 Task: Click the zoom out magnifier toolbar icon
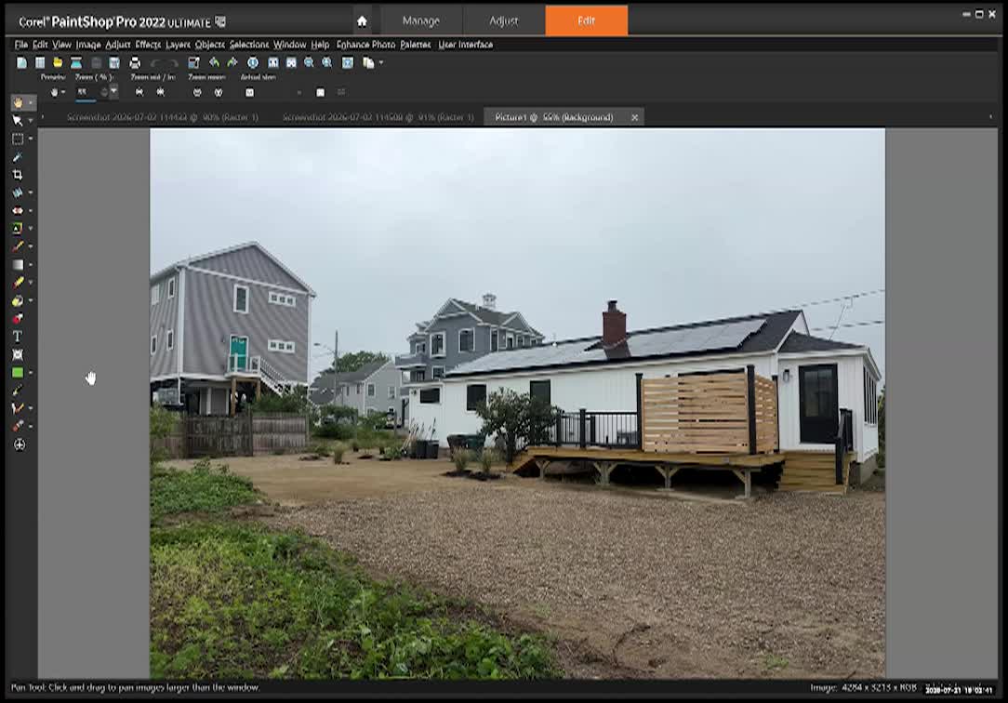pyautogui.click(x=310, y=62)
